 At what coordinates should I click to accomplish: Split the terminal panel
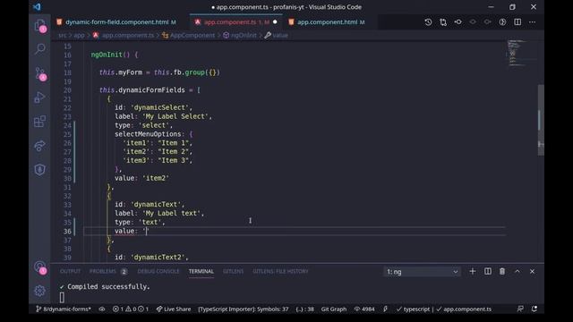pyautogui.click(x=487, y=271)
